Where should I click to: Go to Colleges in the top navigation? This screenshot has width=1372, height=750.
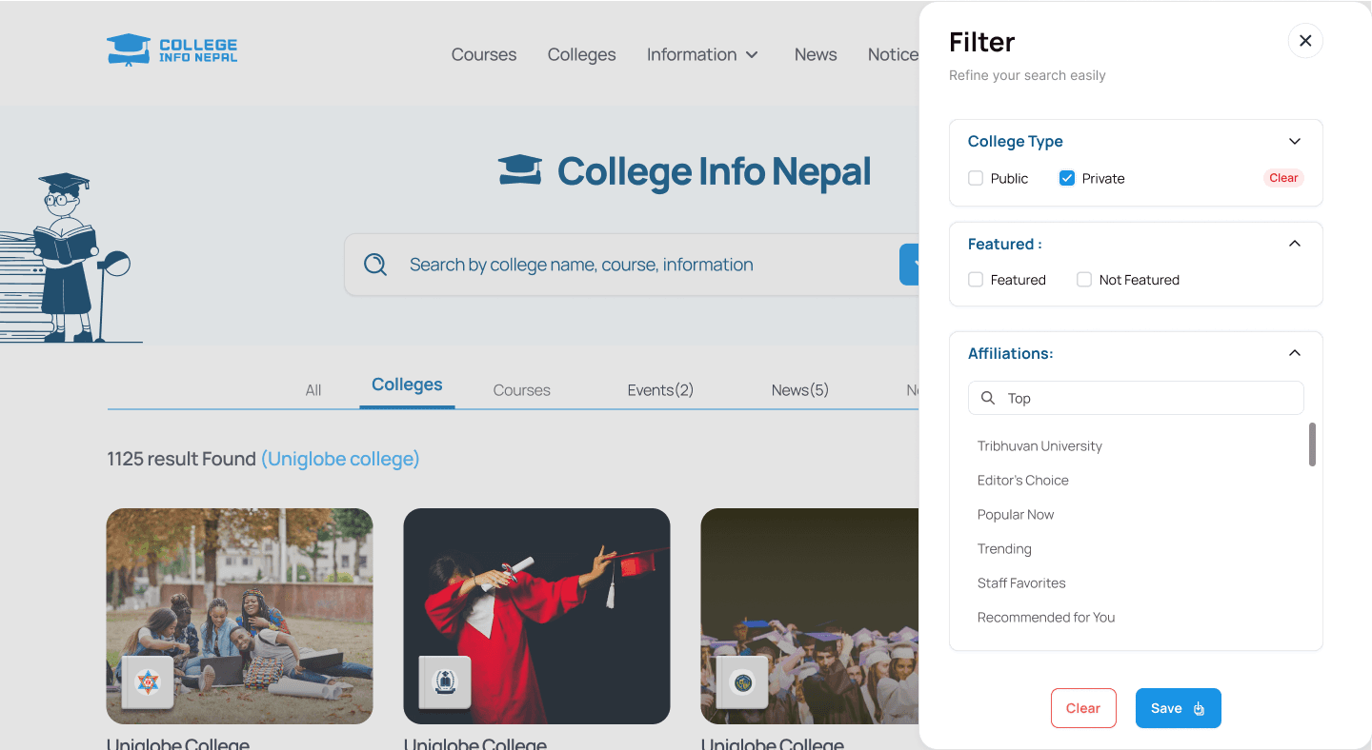tap(582, 54)
